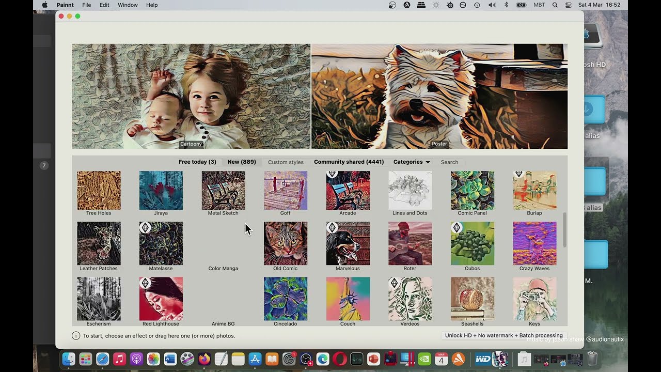Click the volume icon in menu bar
The image size is (661, 372).
coord(492,5)
